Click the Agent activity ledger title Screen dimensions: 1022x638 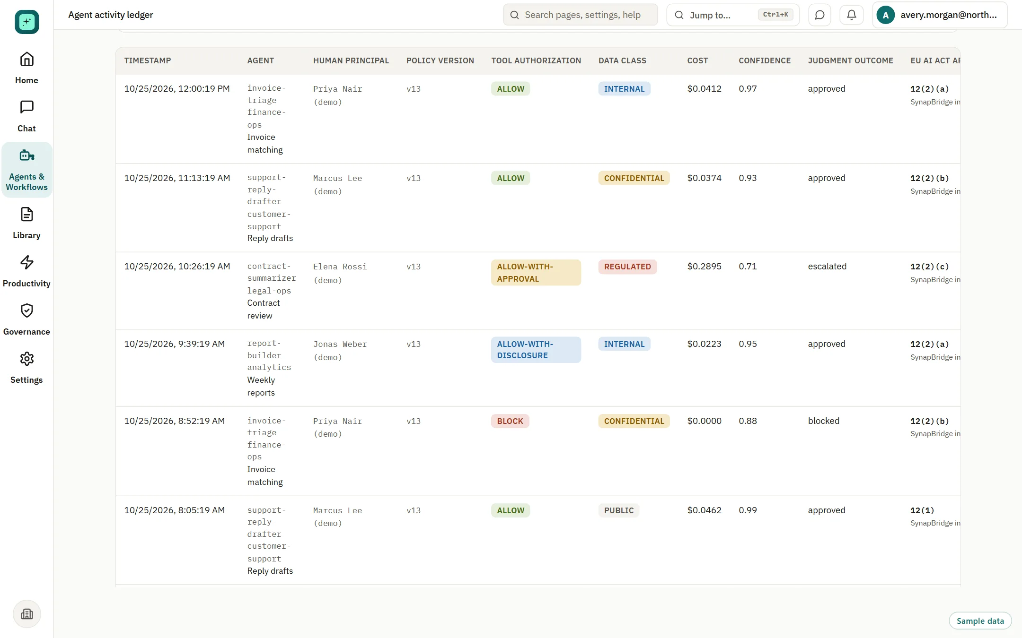coord(110,15)
